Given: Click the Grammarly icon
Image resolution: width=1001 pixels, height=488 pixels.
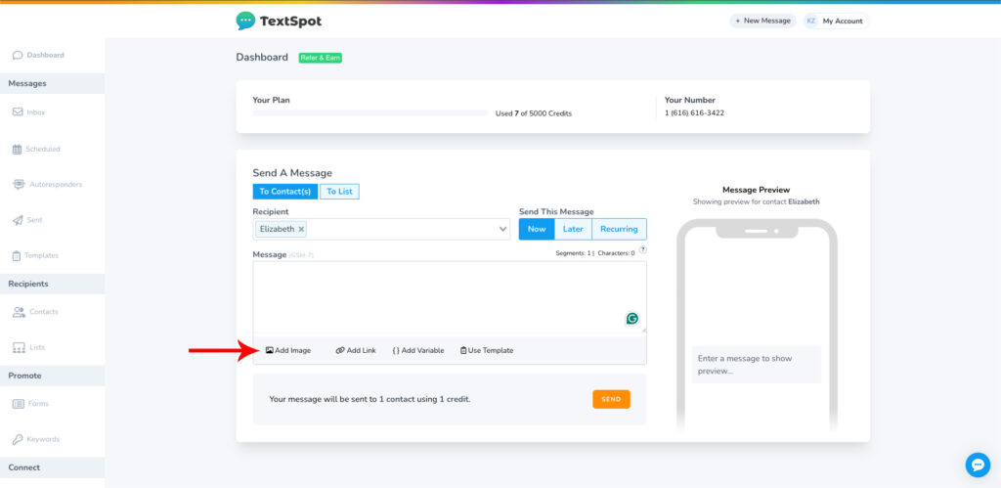Looking at the screenshot, I should coord(632,318).
